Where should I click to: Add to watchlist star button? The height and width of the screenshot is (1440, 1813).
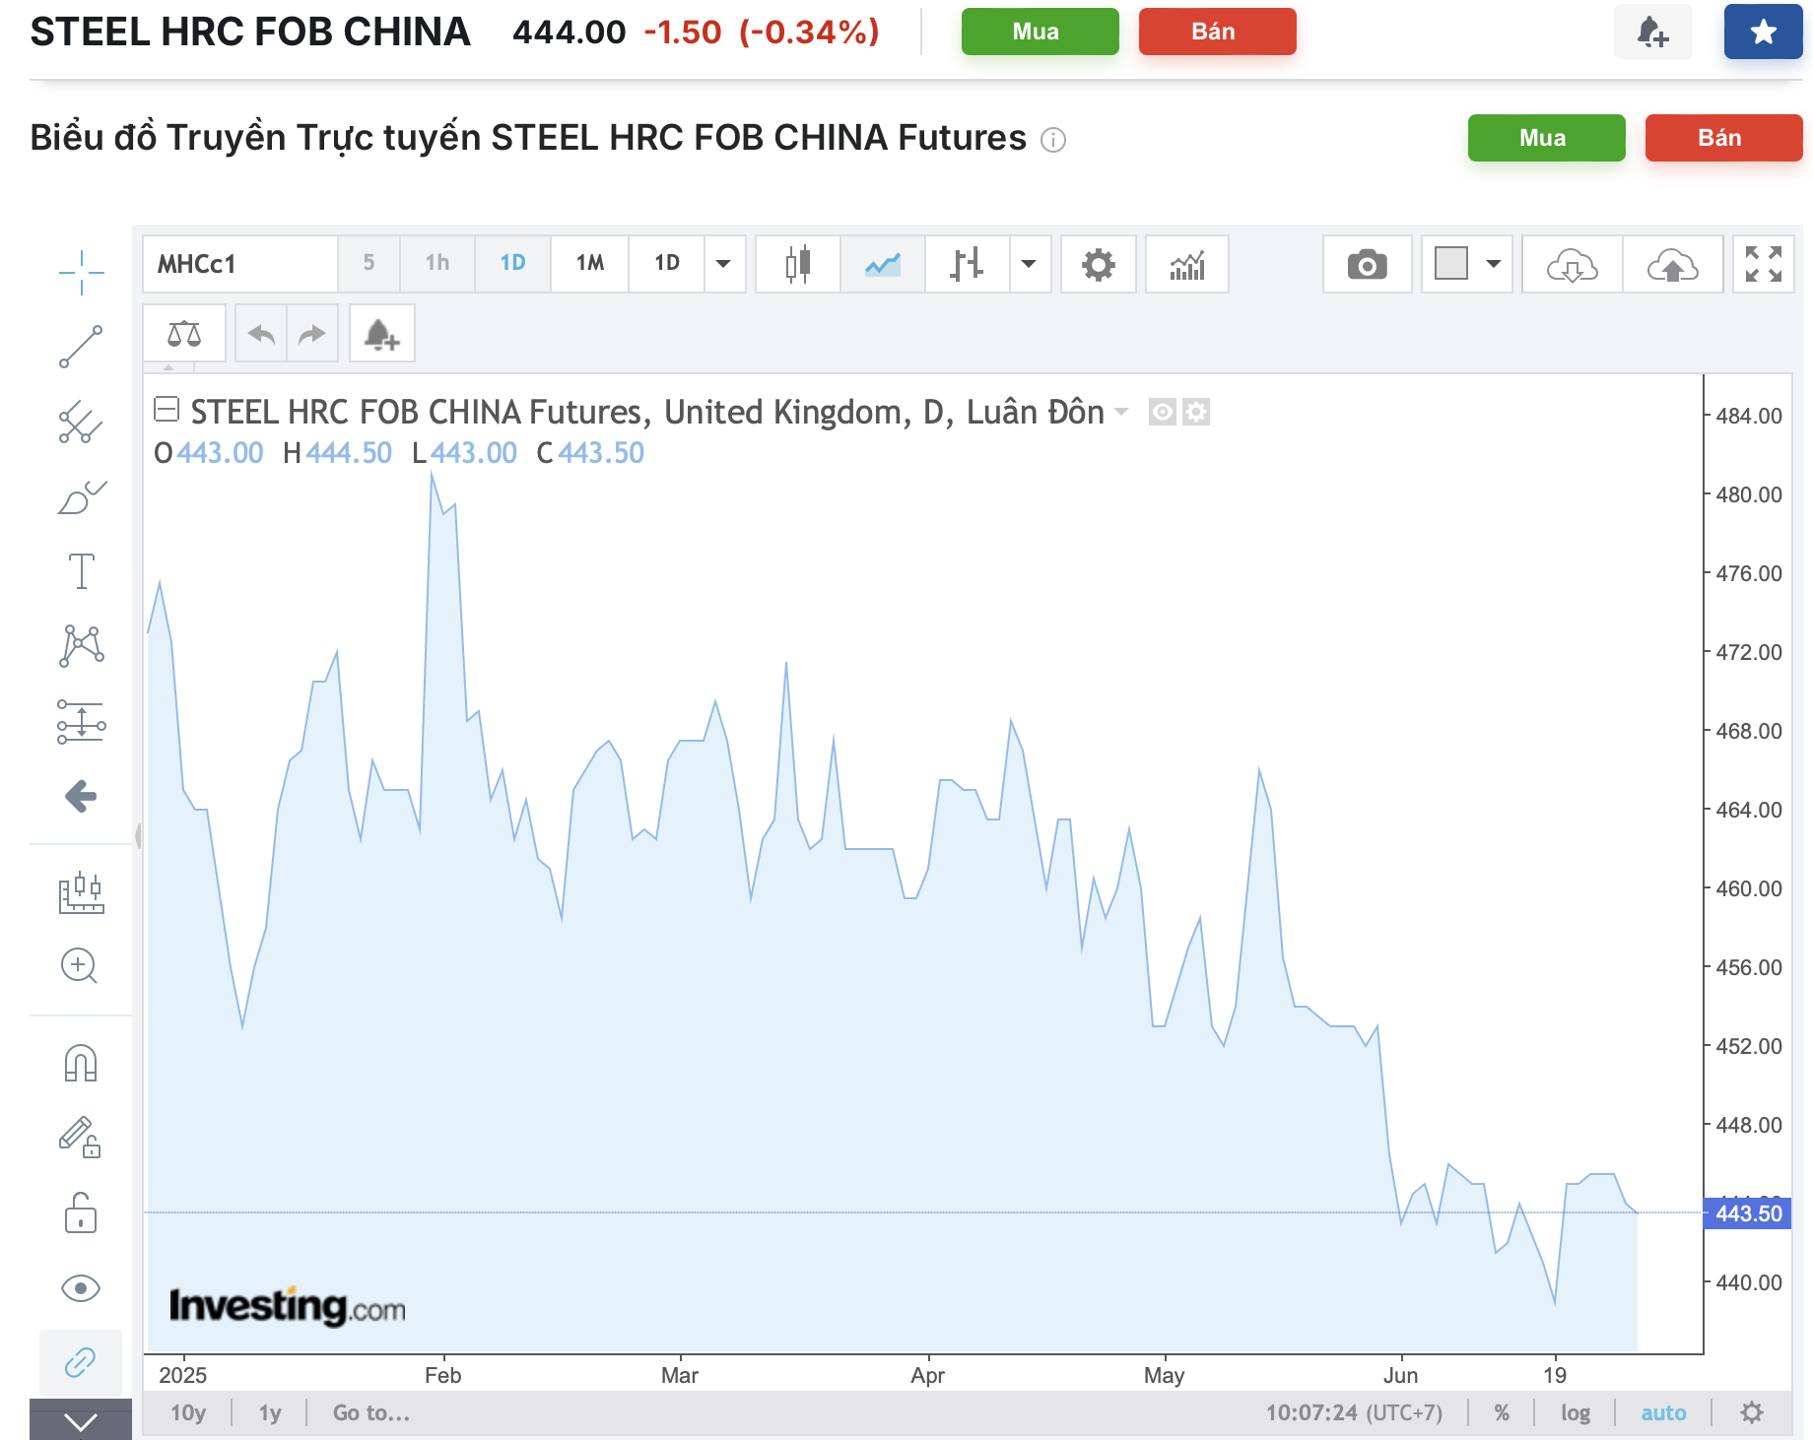pos(1764,32)
